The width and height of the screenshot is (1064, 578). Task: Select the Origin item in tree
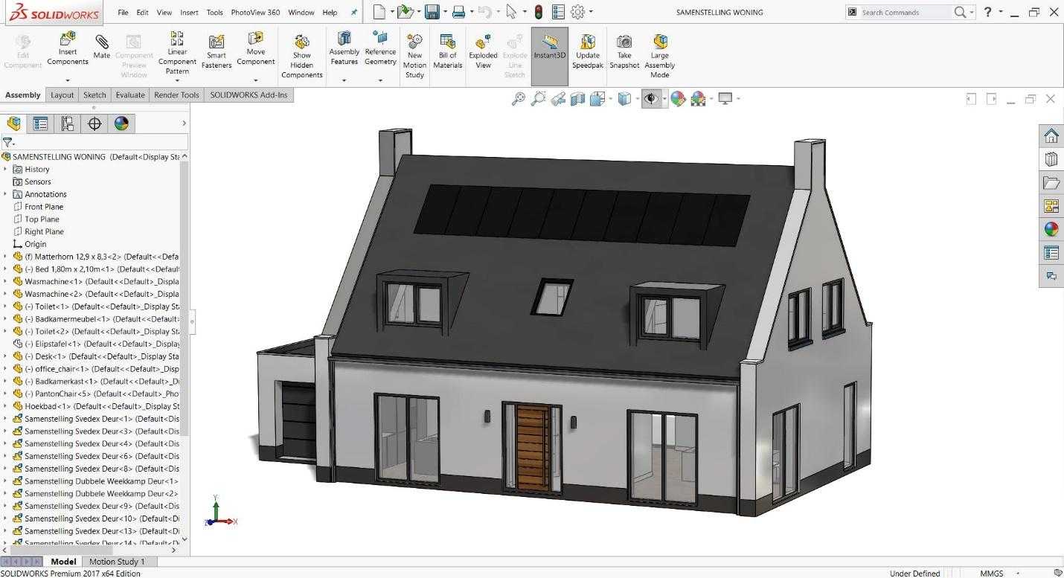(35, 244)
